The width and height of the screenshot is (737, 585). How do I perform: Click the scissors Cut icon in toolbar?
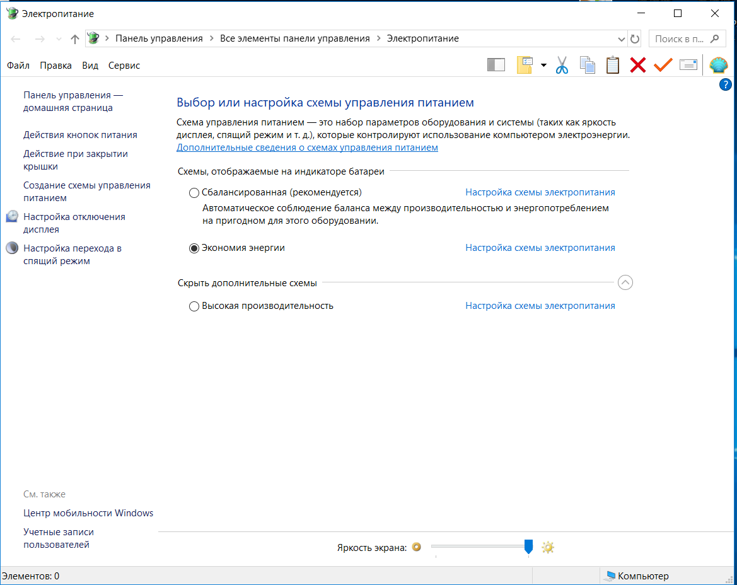[562, 65]
